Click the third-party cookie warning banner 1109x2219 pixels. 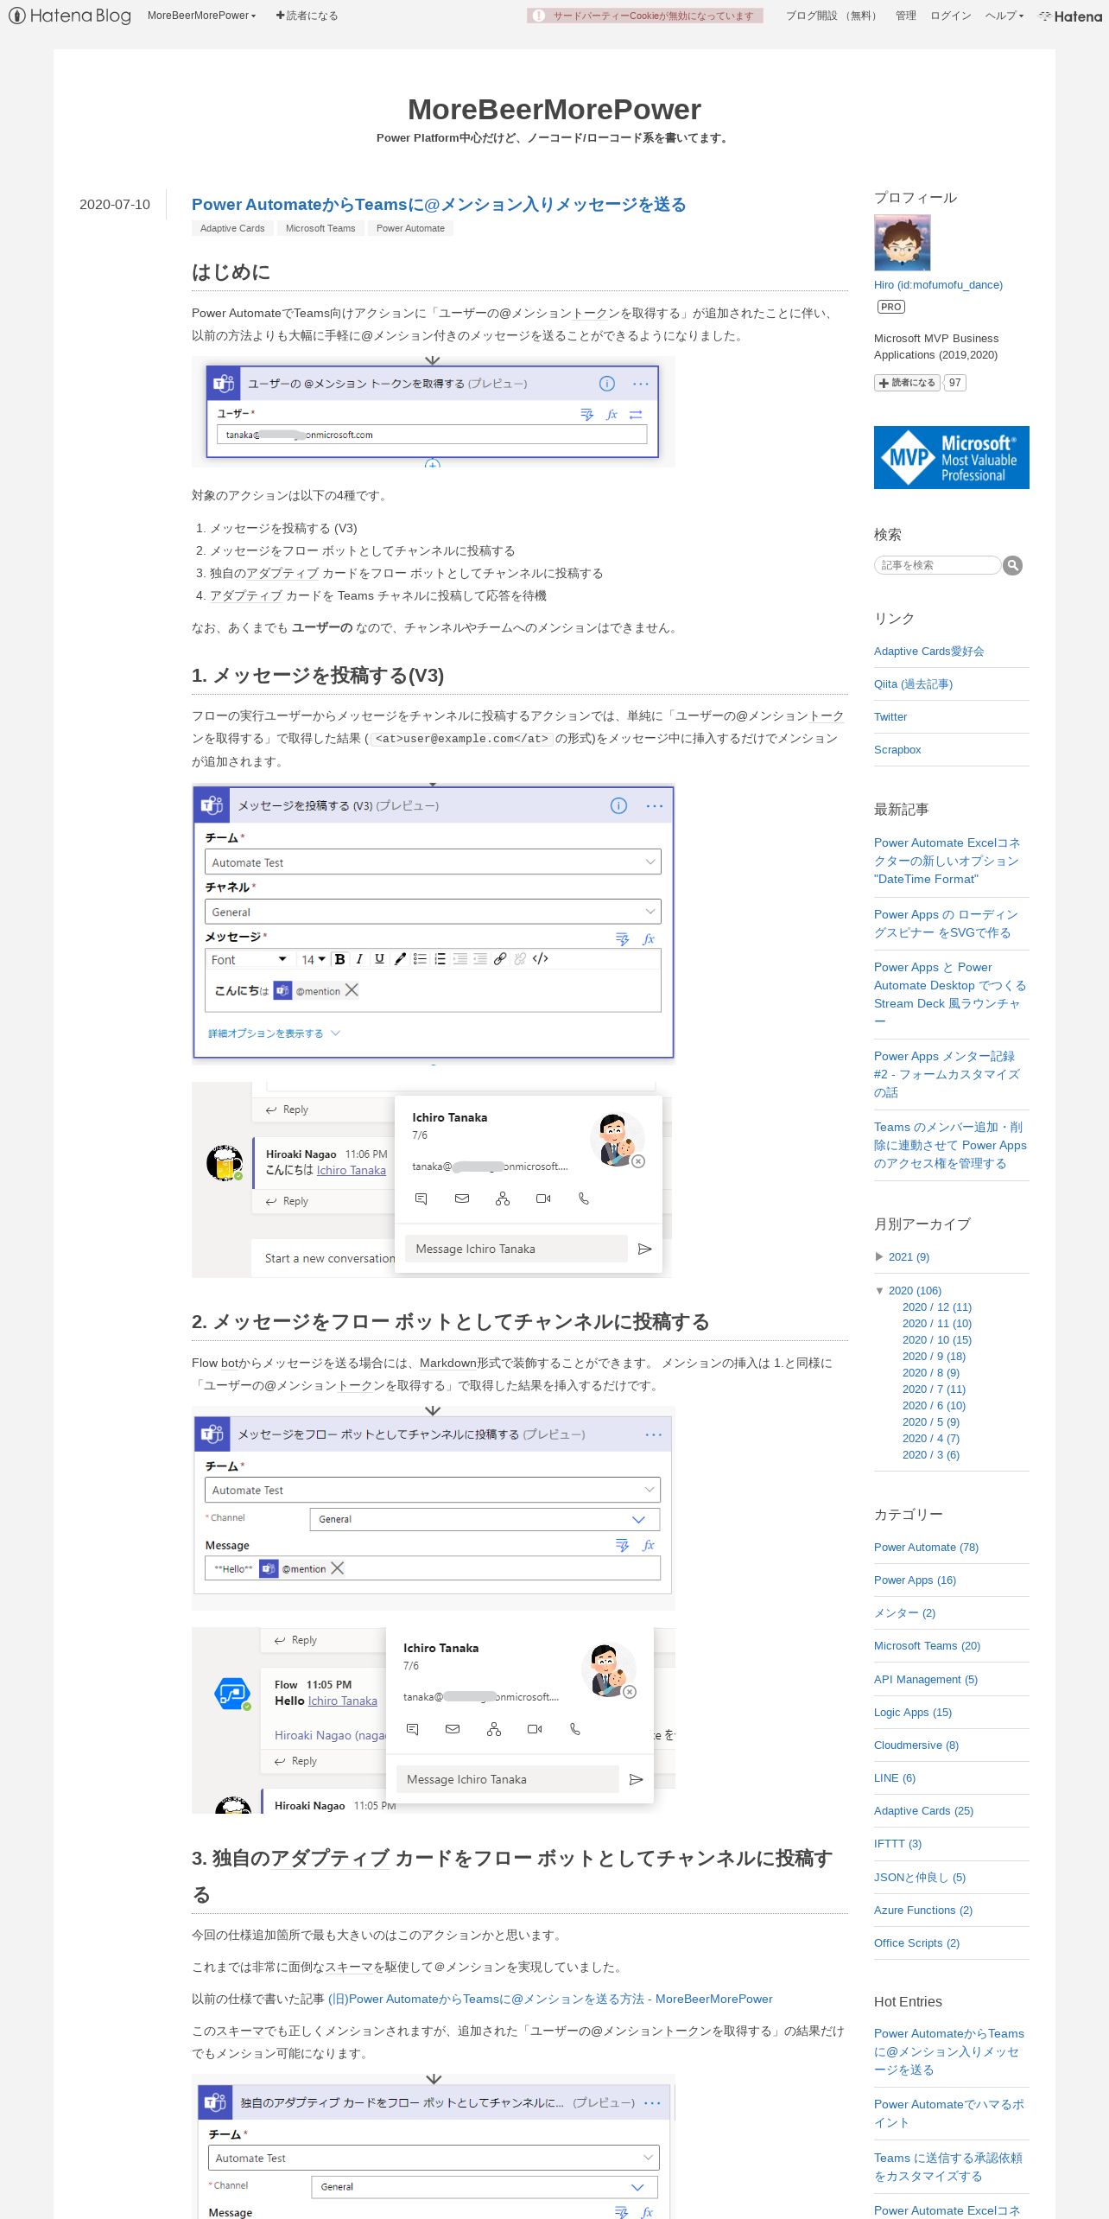click(645, 16)
